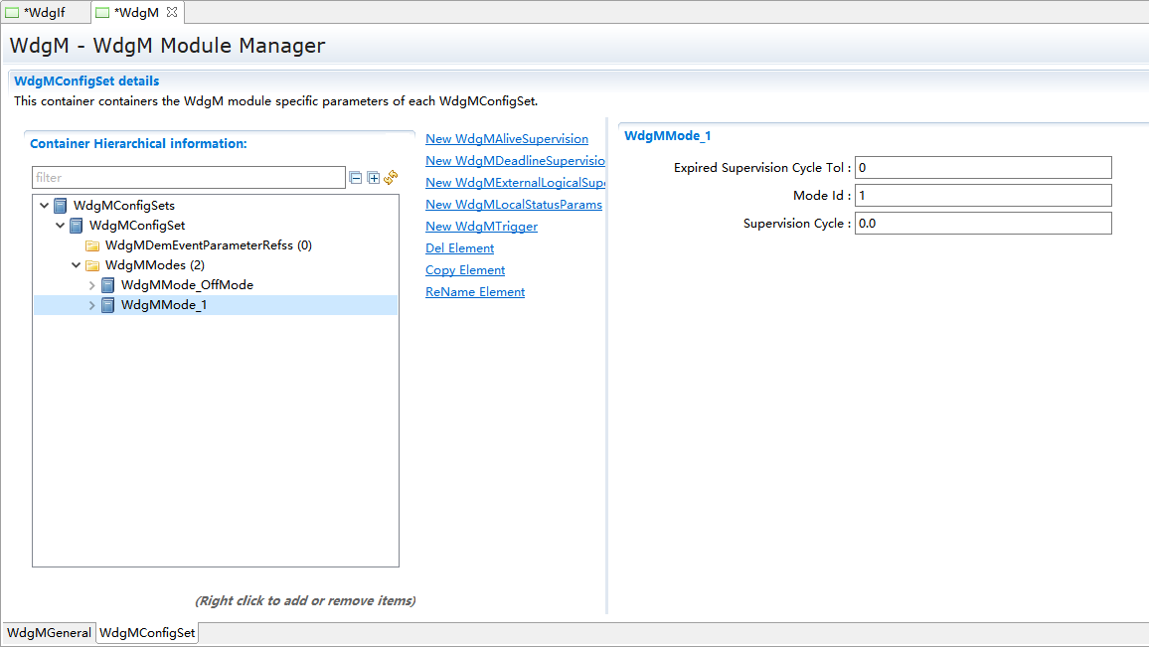Click the expand all tree icon
Screen dimensions: 1149x647
374,178
